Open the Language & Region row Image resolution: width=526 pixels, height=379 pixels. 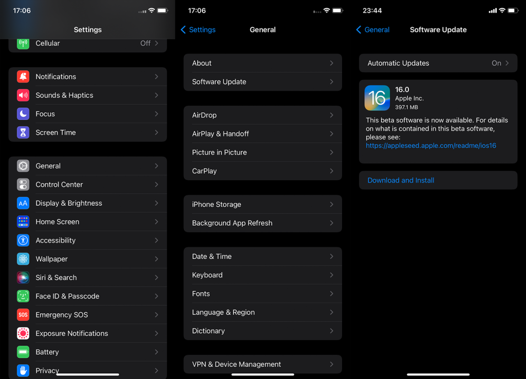click(262, 312)
